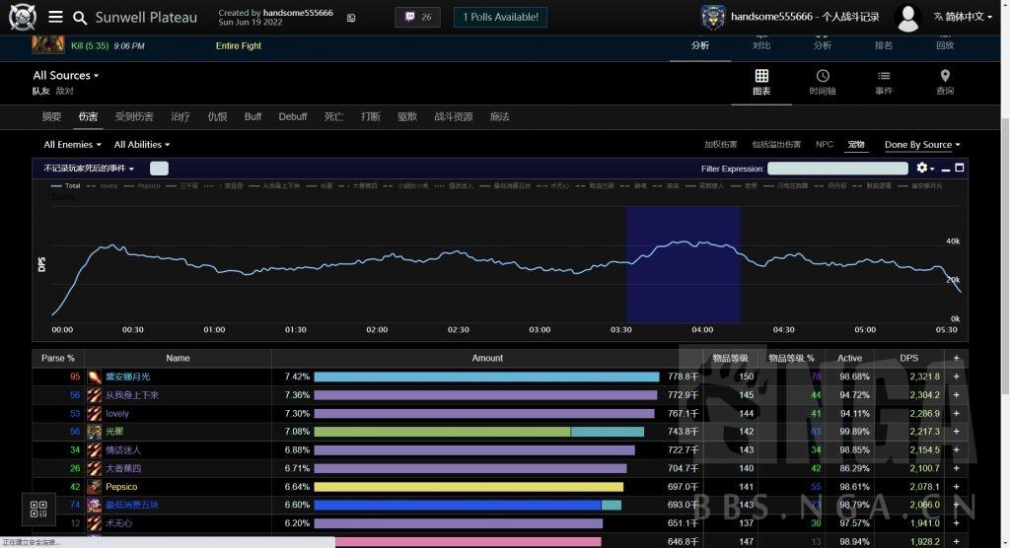Click the QR code icon at bottom left
The width and height of the screenshot is (1010, 548).
coord(38,510)
